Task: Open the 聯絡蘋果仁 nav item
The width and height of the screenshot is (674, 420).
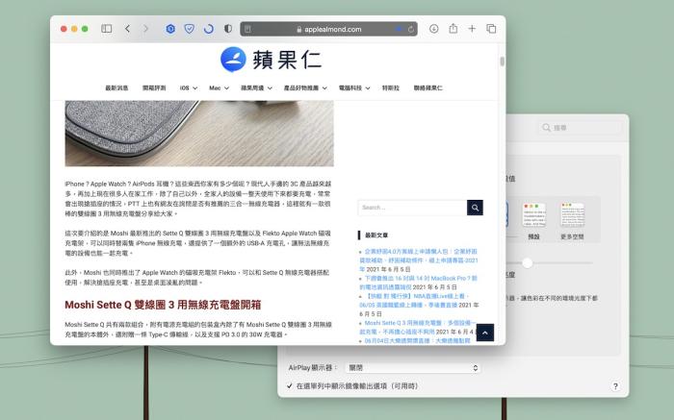Action: click(428, 88)
